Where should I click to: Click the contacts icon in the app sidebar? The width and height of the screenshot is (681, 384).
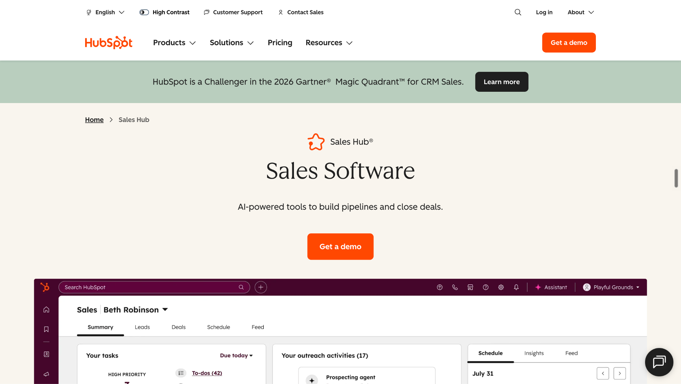click(46, 354)
